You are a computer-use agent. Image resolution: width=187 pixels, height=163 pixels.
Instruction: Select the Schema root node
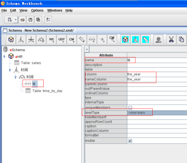17,50
